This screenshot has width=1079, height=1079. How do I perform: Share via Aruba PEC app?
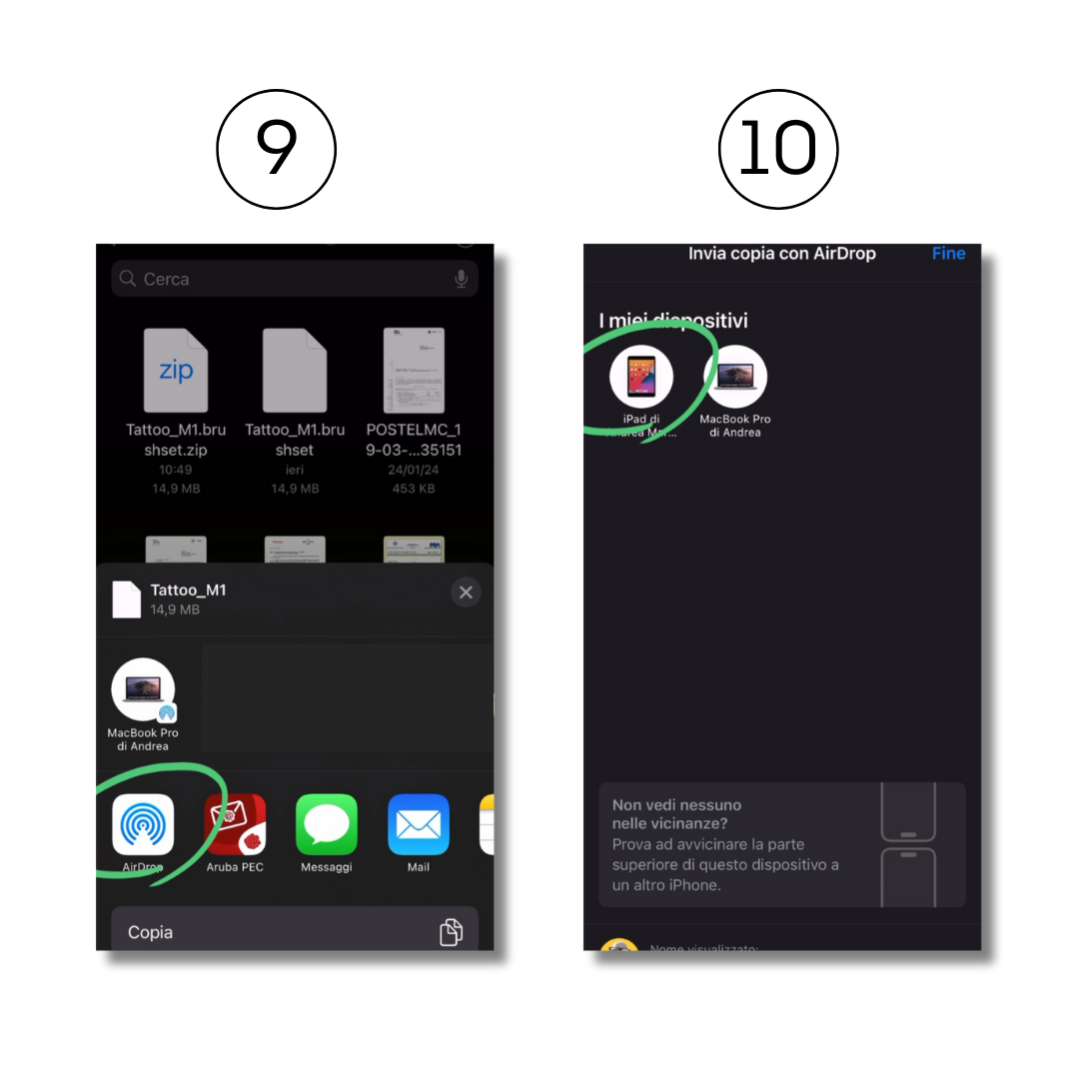coord(235,824)
